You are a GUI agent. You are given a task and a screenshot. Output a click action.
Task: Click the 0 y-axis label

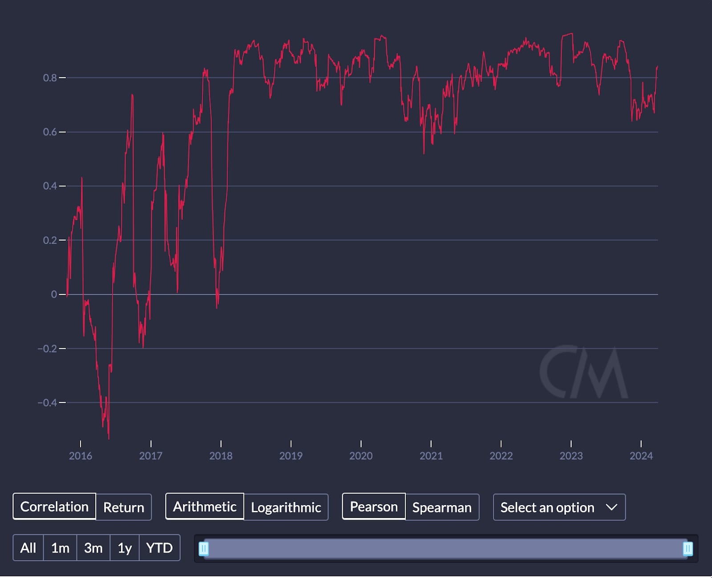[x=54, y=295]
